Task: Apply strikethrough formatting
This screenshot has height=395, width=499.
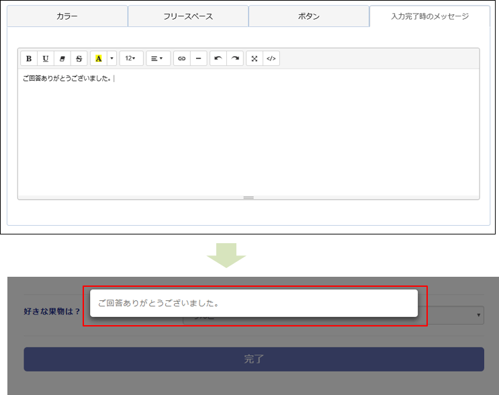Action: (x=79, y=58)
